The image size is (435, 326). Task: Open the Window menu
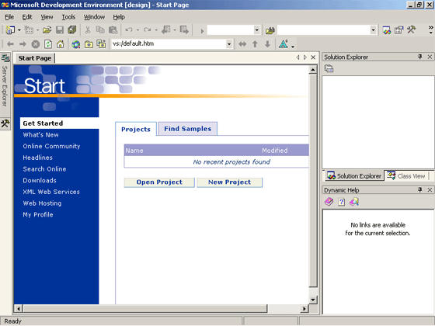coord(94,17)
